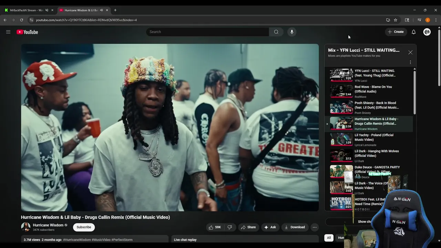Open Hurricane Wisdom channel name link

[x=48, y=225]
